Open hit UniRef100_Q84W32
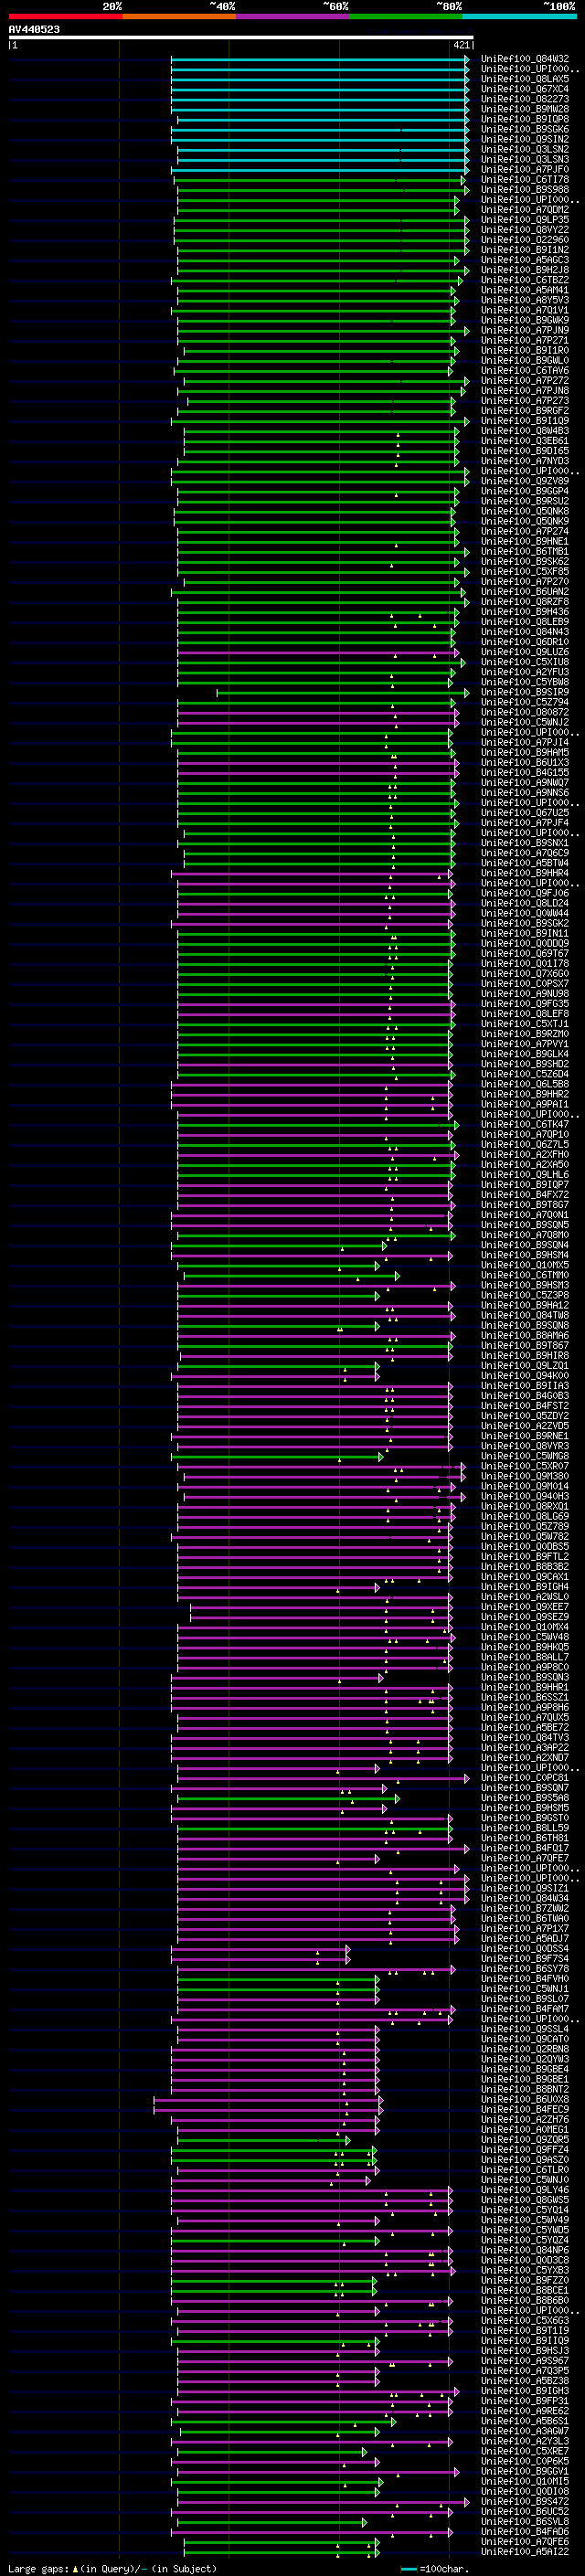The height and width of the screenshot is (2576, 585). coord(525,59)
